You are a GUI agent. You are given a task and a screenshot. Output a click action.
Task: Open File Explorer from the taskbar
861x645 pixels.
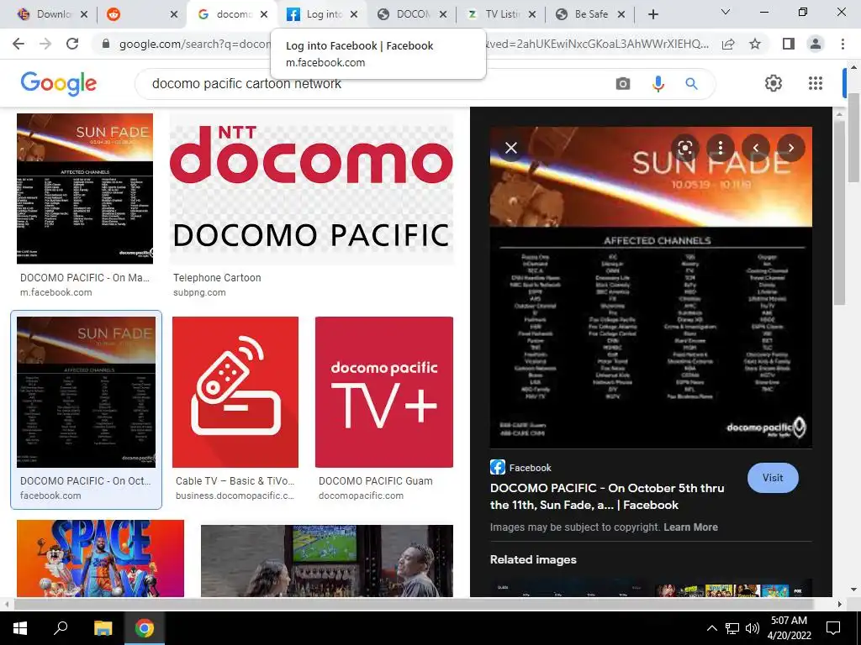point(103,628)
